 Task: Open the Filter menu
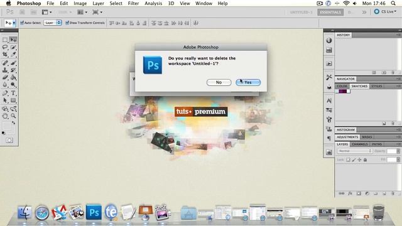point(133,3)
